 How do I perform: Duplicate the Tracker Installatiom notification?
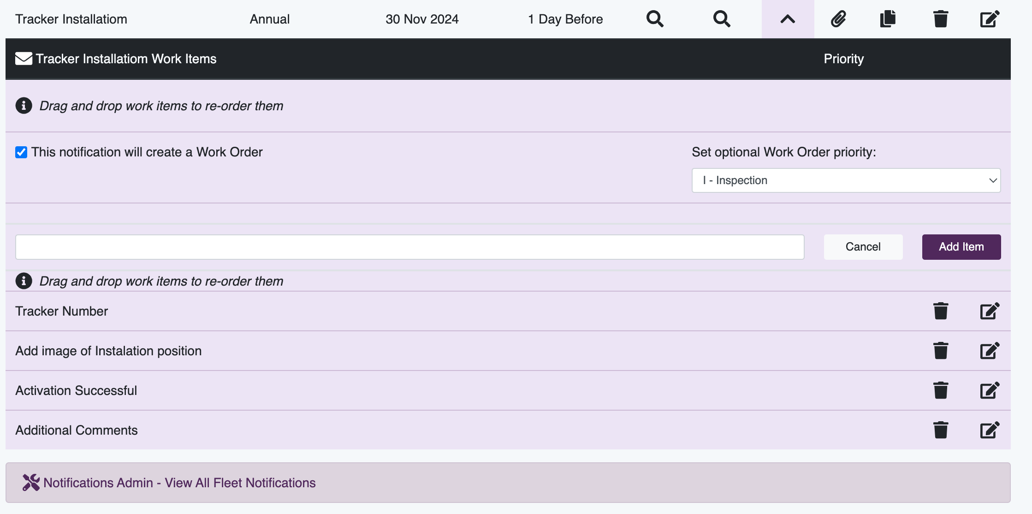coord(888,19)
